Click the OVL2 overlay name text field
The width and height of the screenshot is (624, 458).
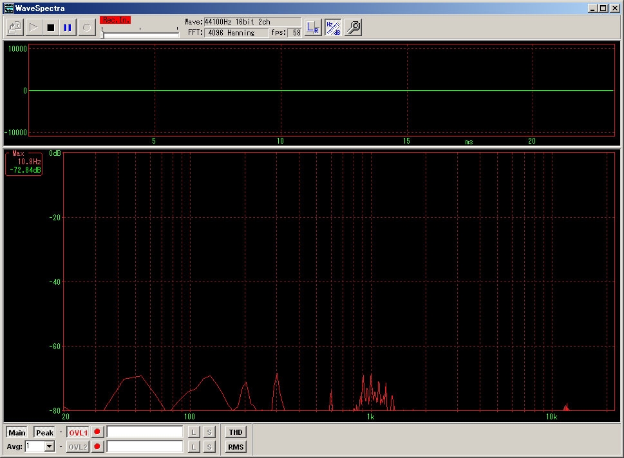click(x=145, y=446)
